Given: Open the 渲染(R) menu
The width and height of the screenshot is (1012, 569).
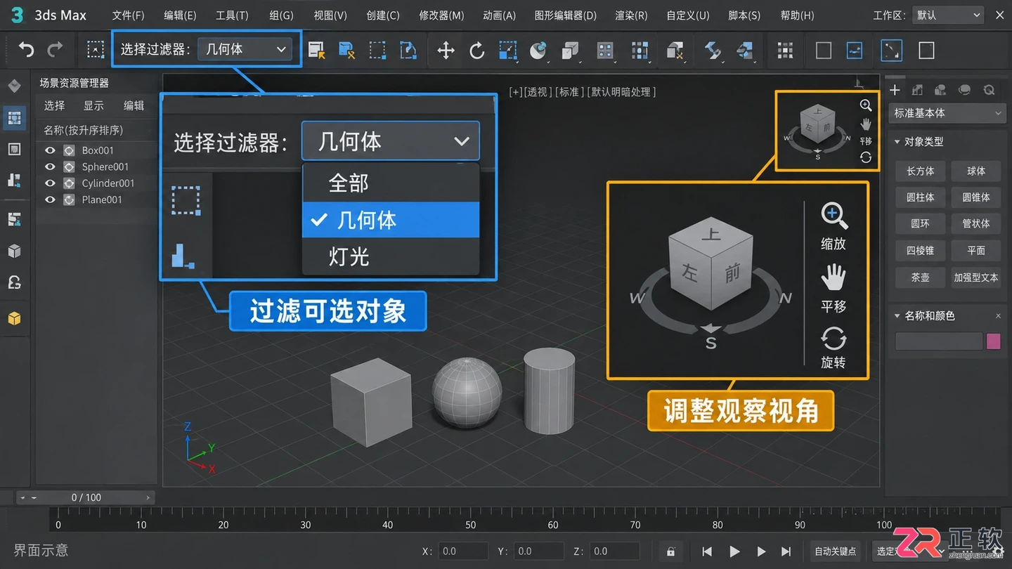Looking at the screenshot, I should [x=631, y=15].
